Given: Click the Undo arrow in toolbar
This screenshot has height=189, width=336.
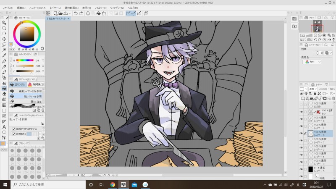Looking at the screenshot, I should point(76,13).
